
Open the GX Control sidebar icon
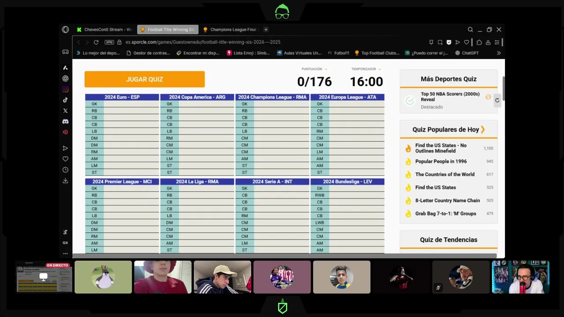tap(65, 243)
